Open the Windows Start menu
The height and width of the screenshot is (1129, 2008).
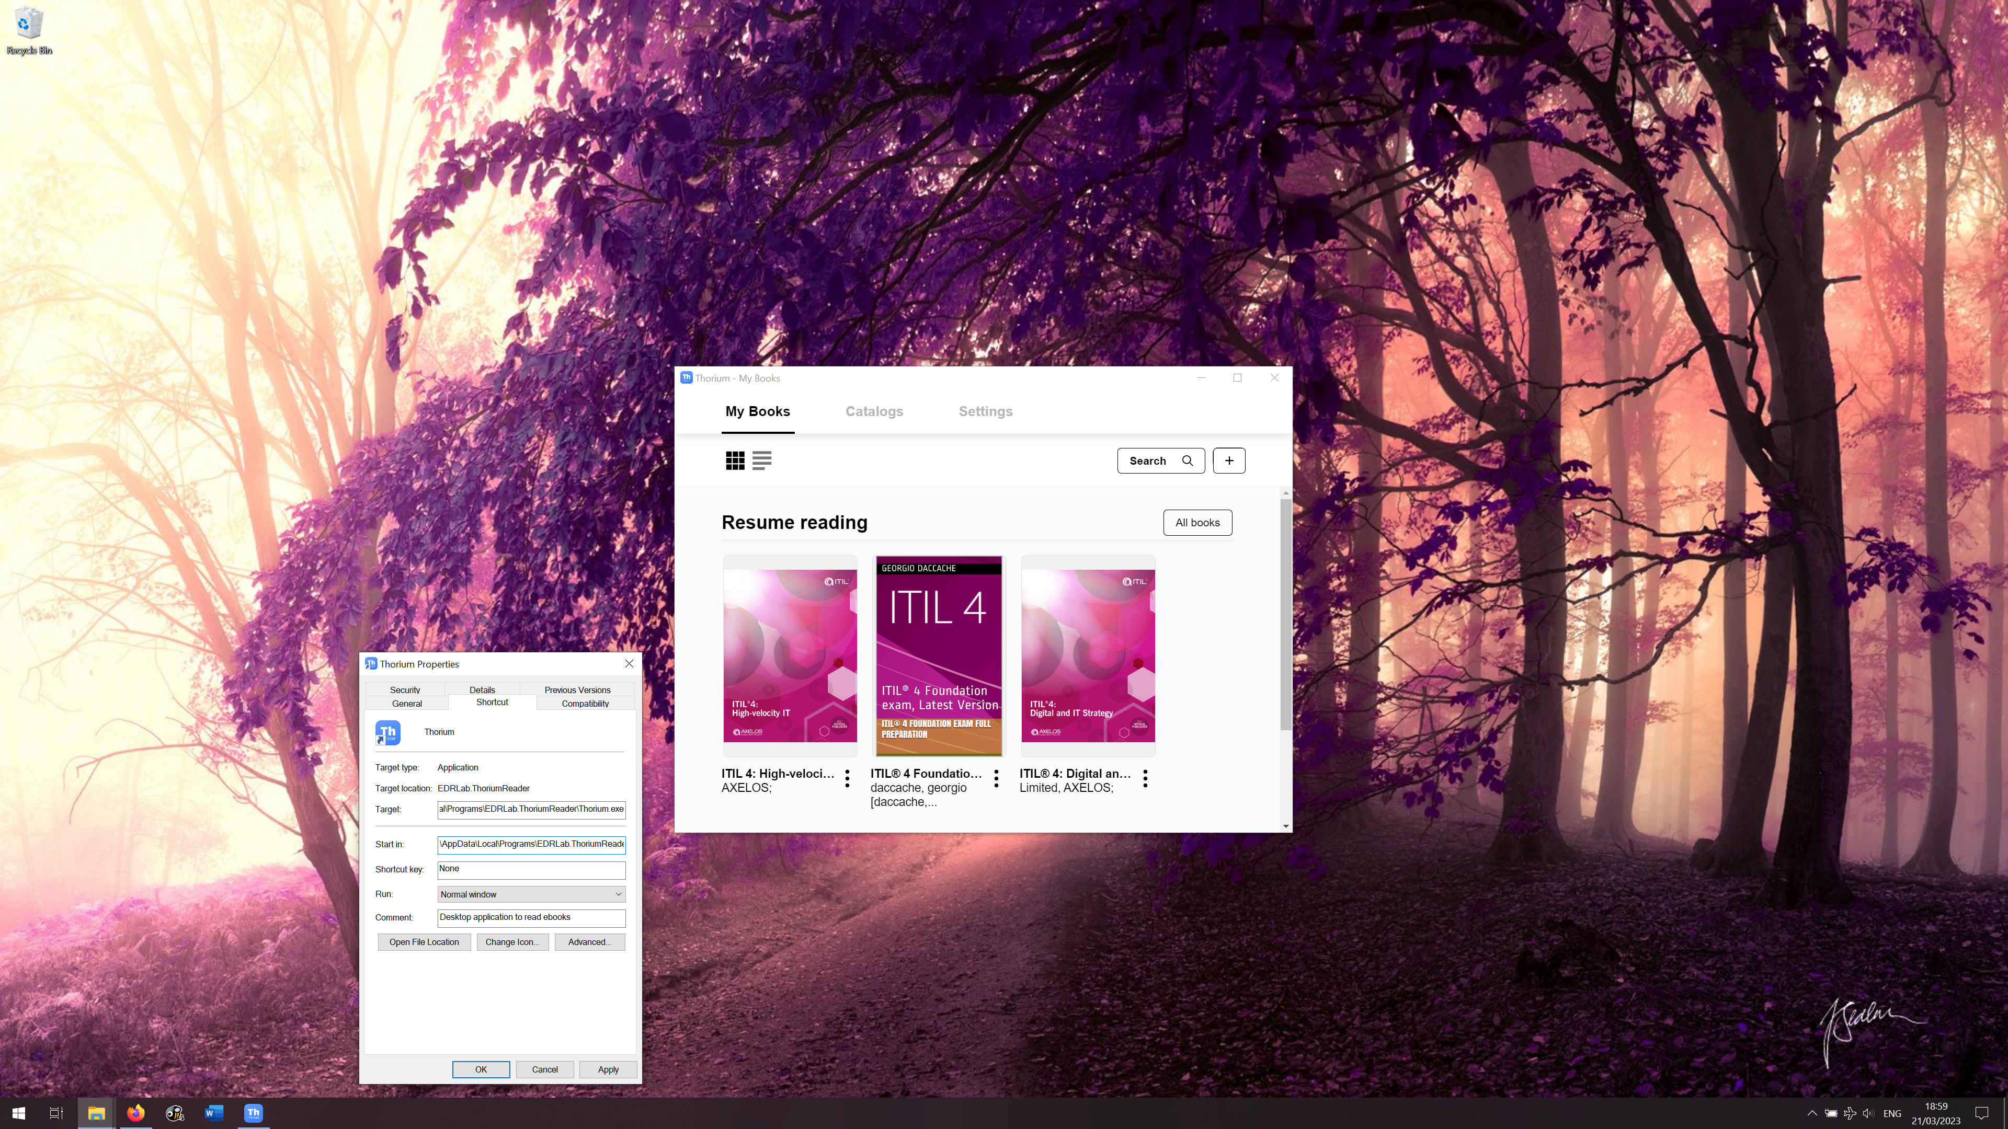coord(19,1113)
